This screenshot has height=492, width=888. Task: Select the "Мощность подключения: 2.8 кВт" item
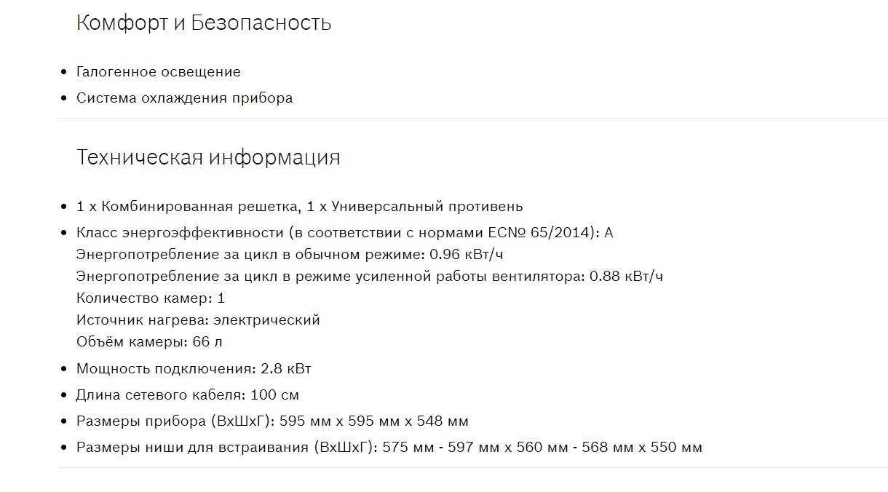coord(194,369)
